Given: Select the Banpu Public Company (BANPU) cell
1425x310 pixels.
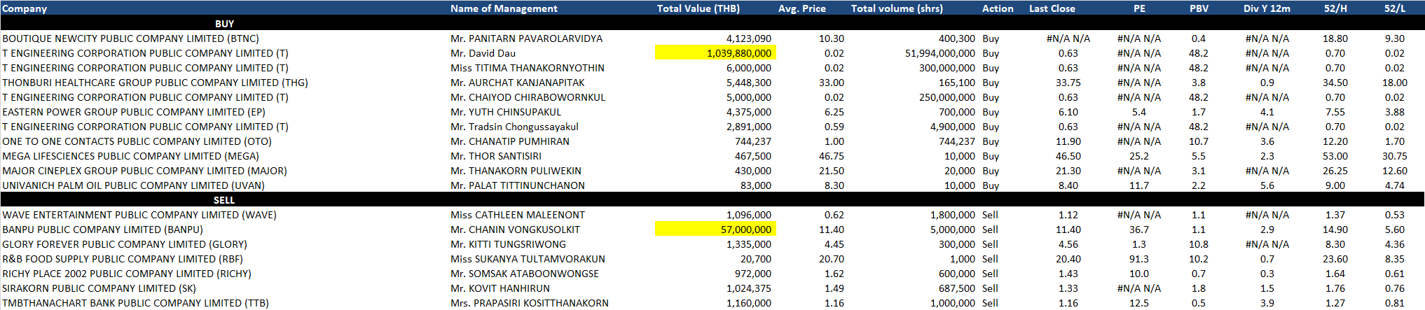Looking at the screenshot, I should point(102,230).
